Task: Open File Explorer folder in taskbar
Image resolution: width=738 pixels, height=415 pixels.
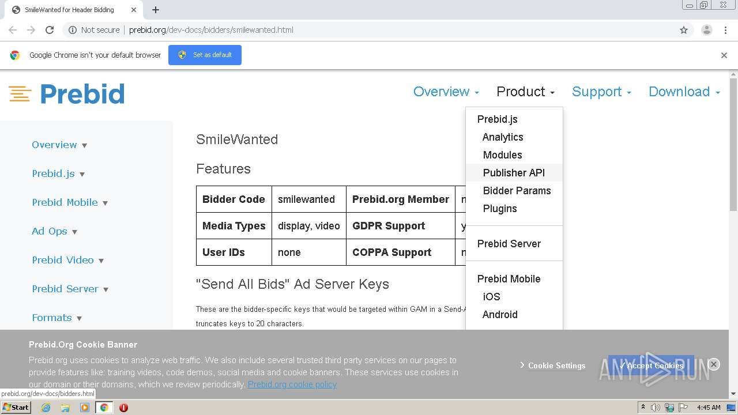Action: click(65, 408)
